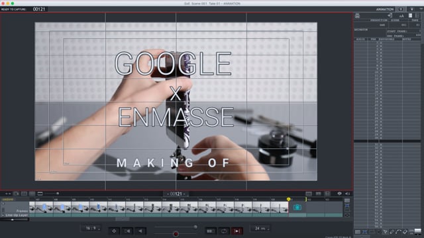
Task: Click the first gray drawing-tool square
Action: (x=358, y=232)
